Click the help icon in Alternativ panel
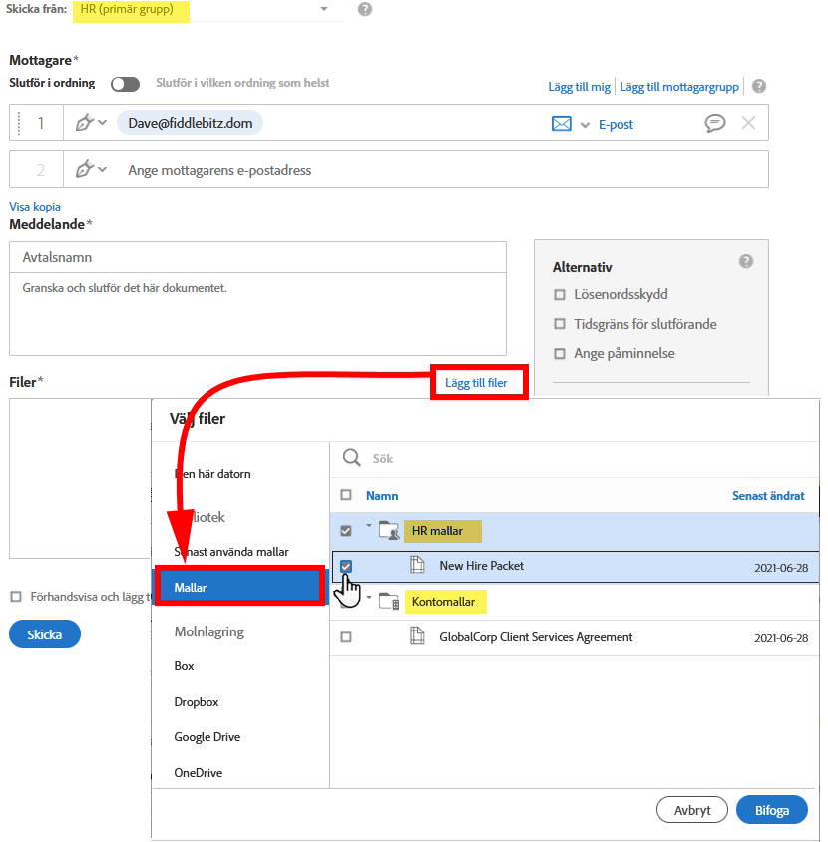 [x=745, y=261]
